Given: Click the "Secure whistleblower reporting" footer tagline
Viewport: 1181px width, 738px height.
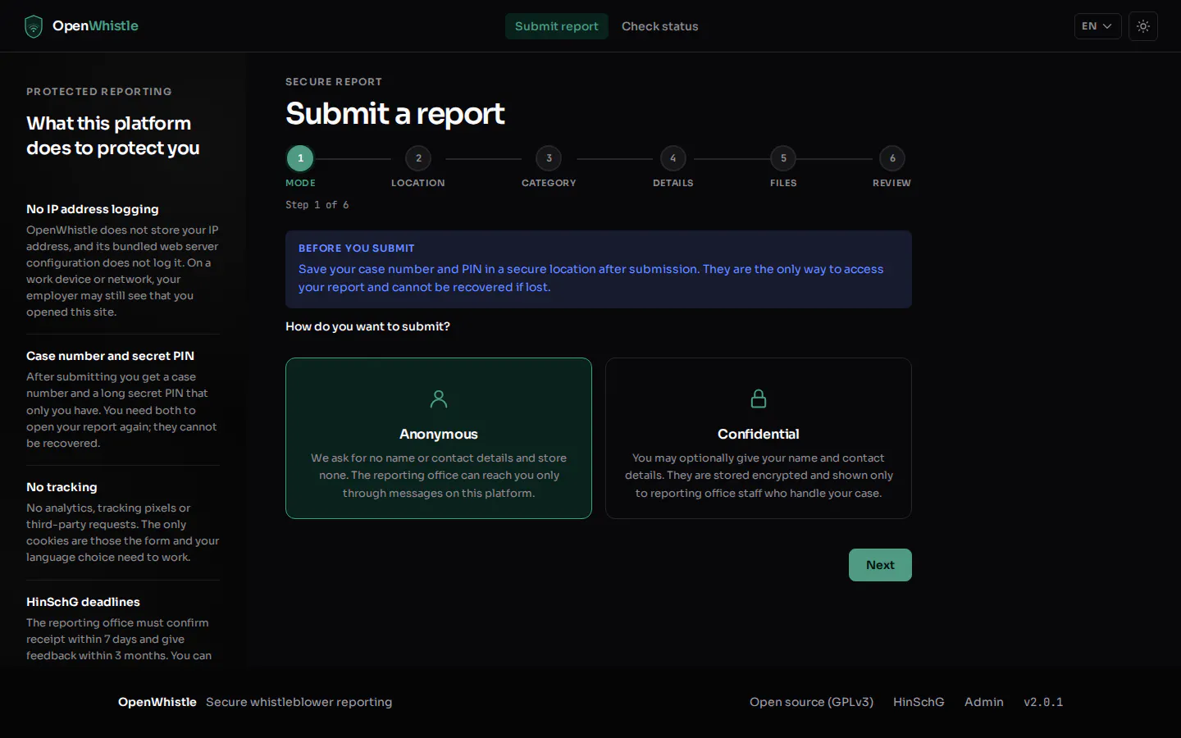Looking at the screenshot, I should (x=299, y=702).
